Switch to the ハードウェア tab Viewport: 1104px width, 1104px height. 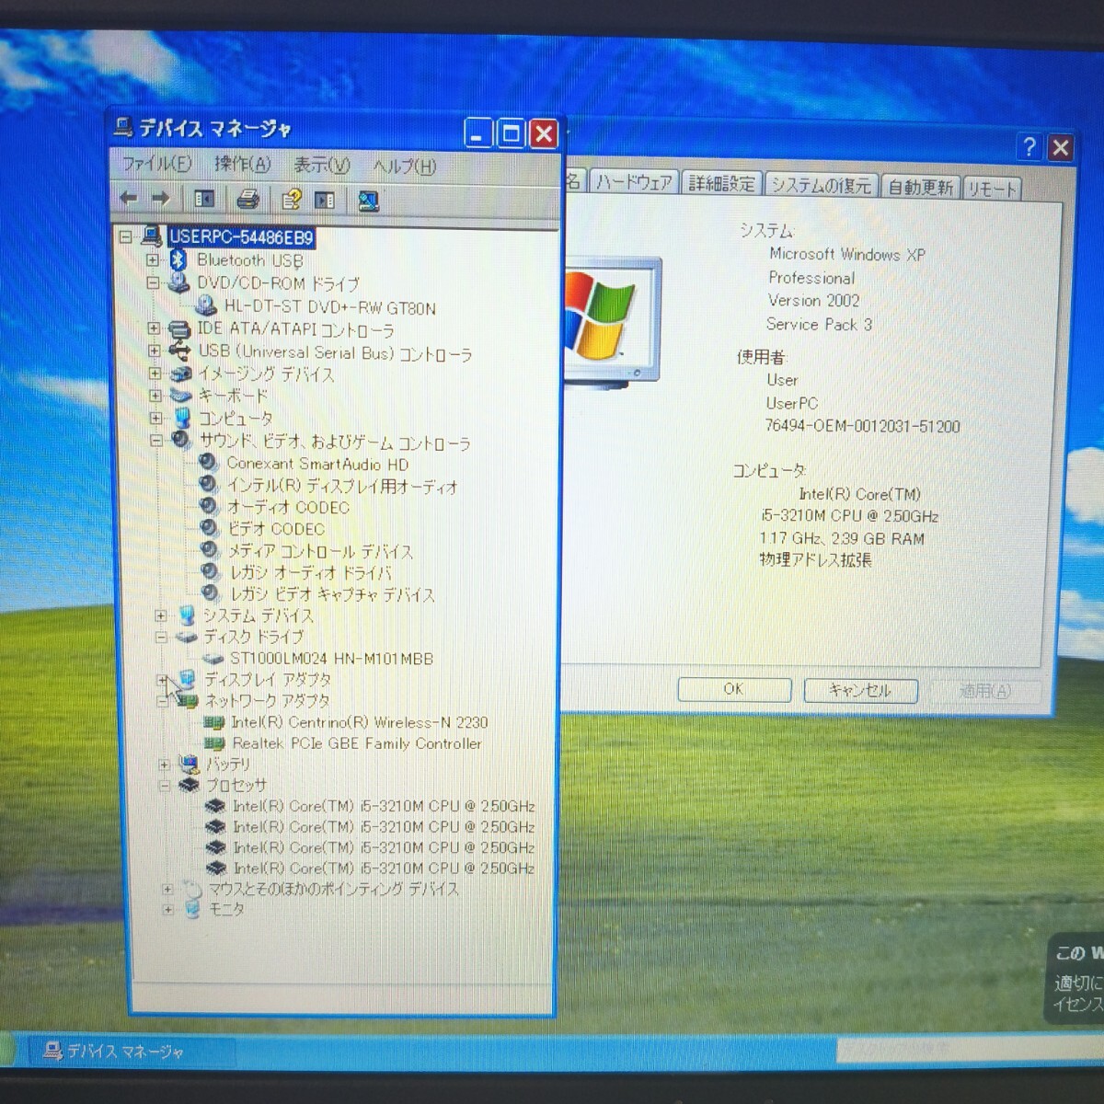[633, 182]
